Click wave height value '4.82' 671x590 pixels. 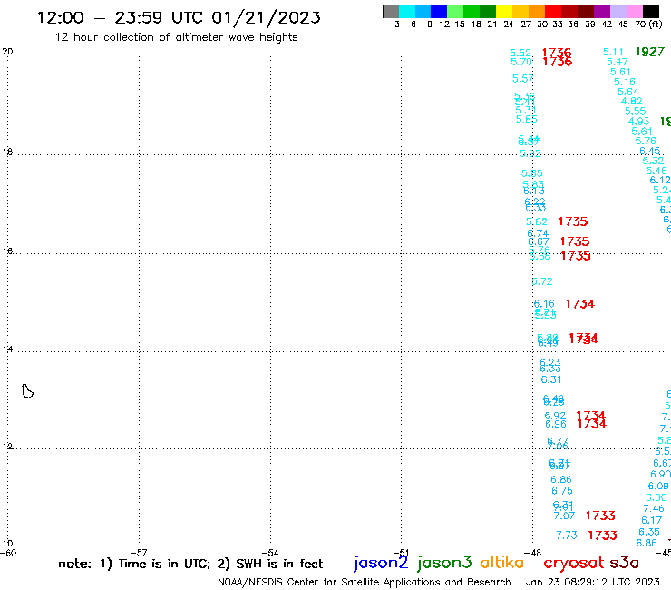[632, 101]
